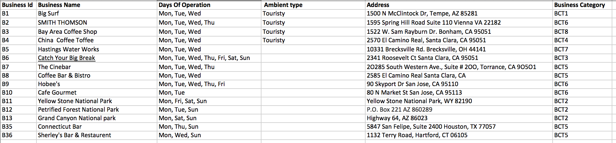Select the Big Surf business name cell

click(x=96, y=14)
